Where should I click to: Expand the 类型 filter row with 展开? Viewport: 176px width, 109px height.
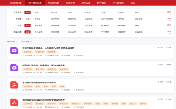point(169,26)
